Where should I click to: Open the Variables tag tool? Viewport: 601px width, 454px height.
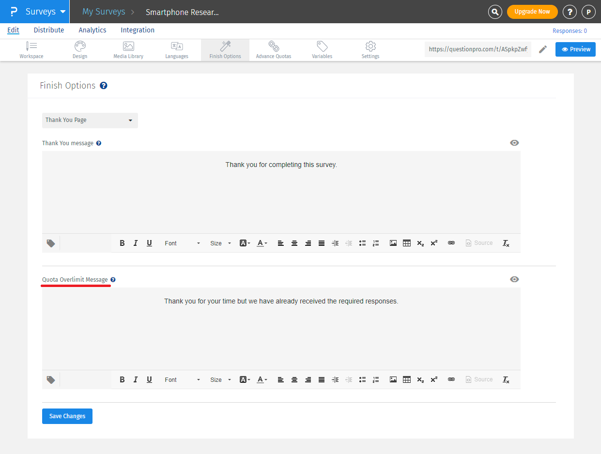(322, 50)
